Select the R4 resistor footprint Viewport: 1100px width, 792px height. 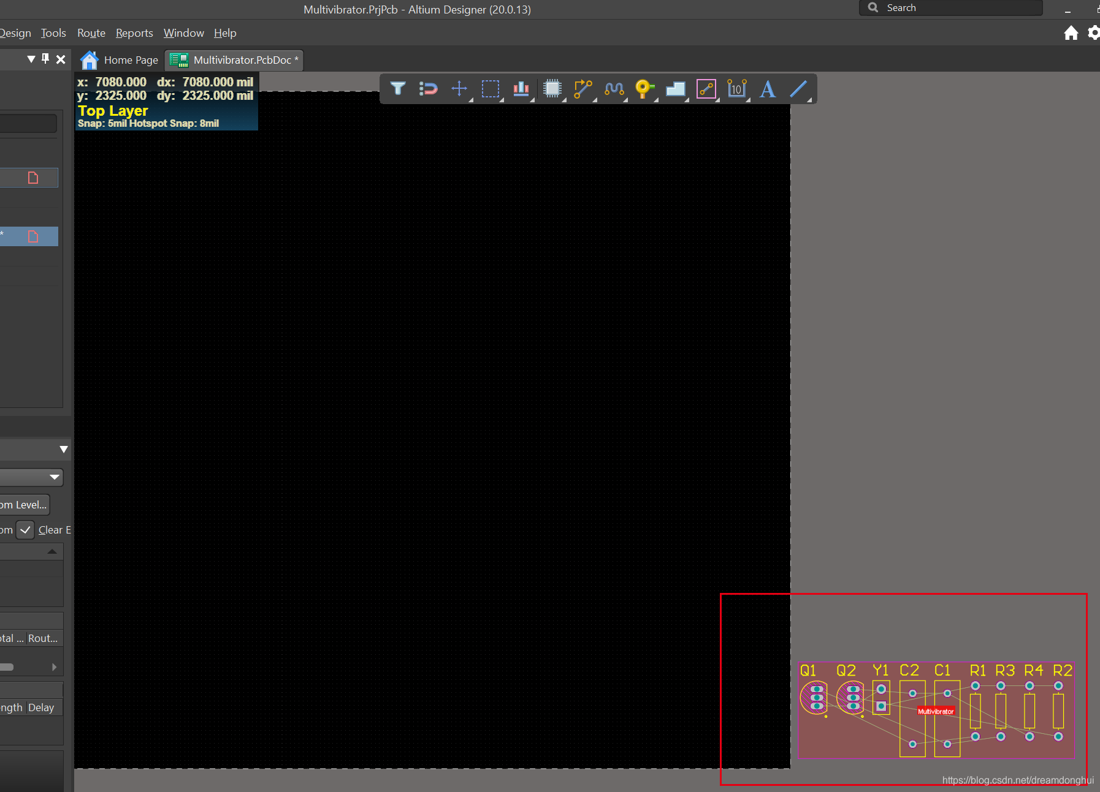coord(1029,711)
